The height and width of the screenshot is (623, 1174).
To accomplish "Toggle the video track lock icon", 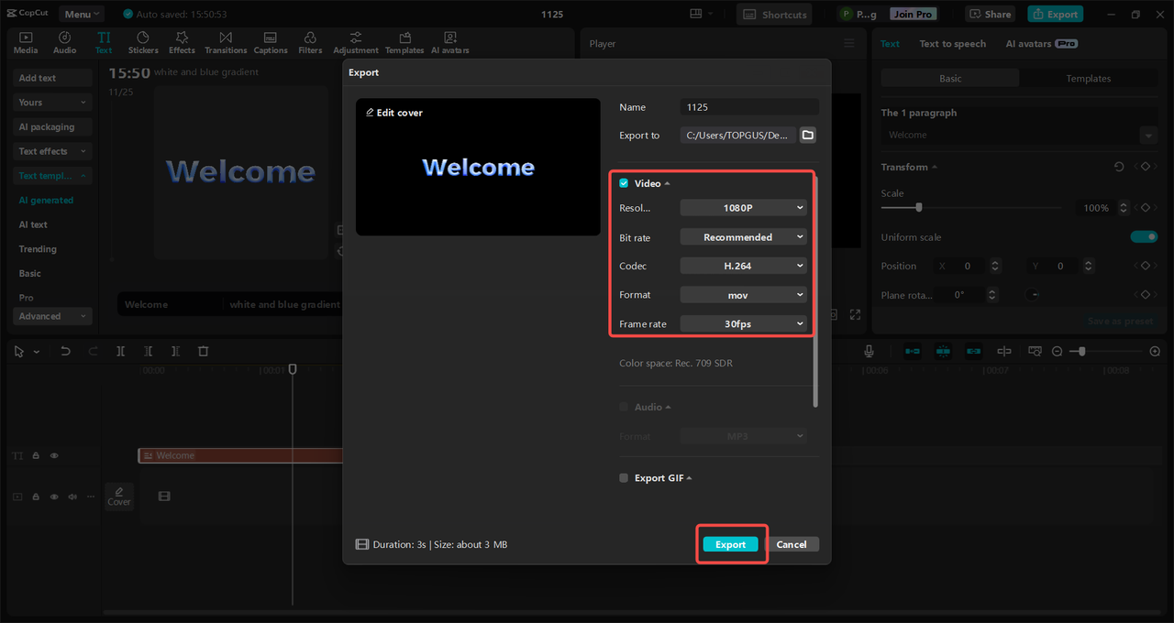I will coord(36,497).
